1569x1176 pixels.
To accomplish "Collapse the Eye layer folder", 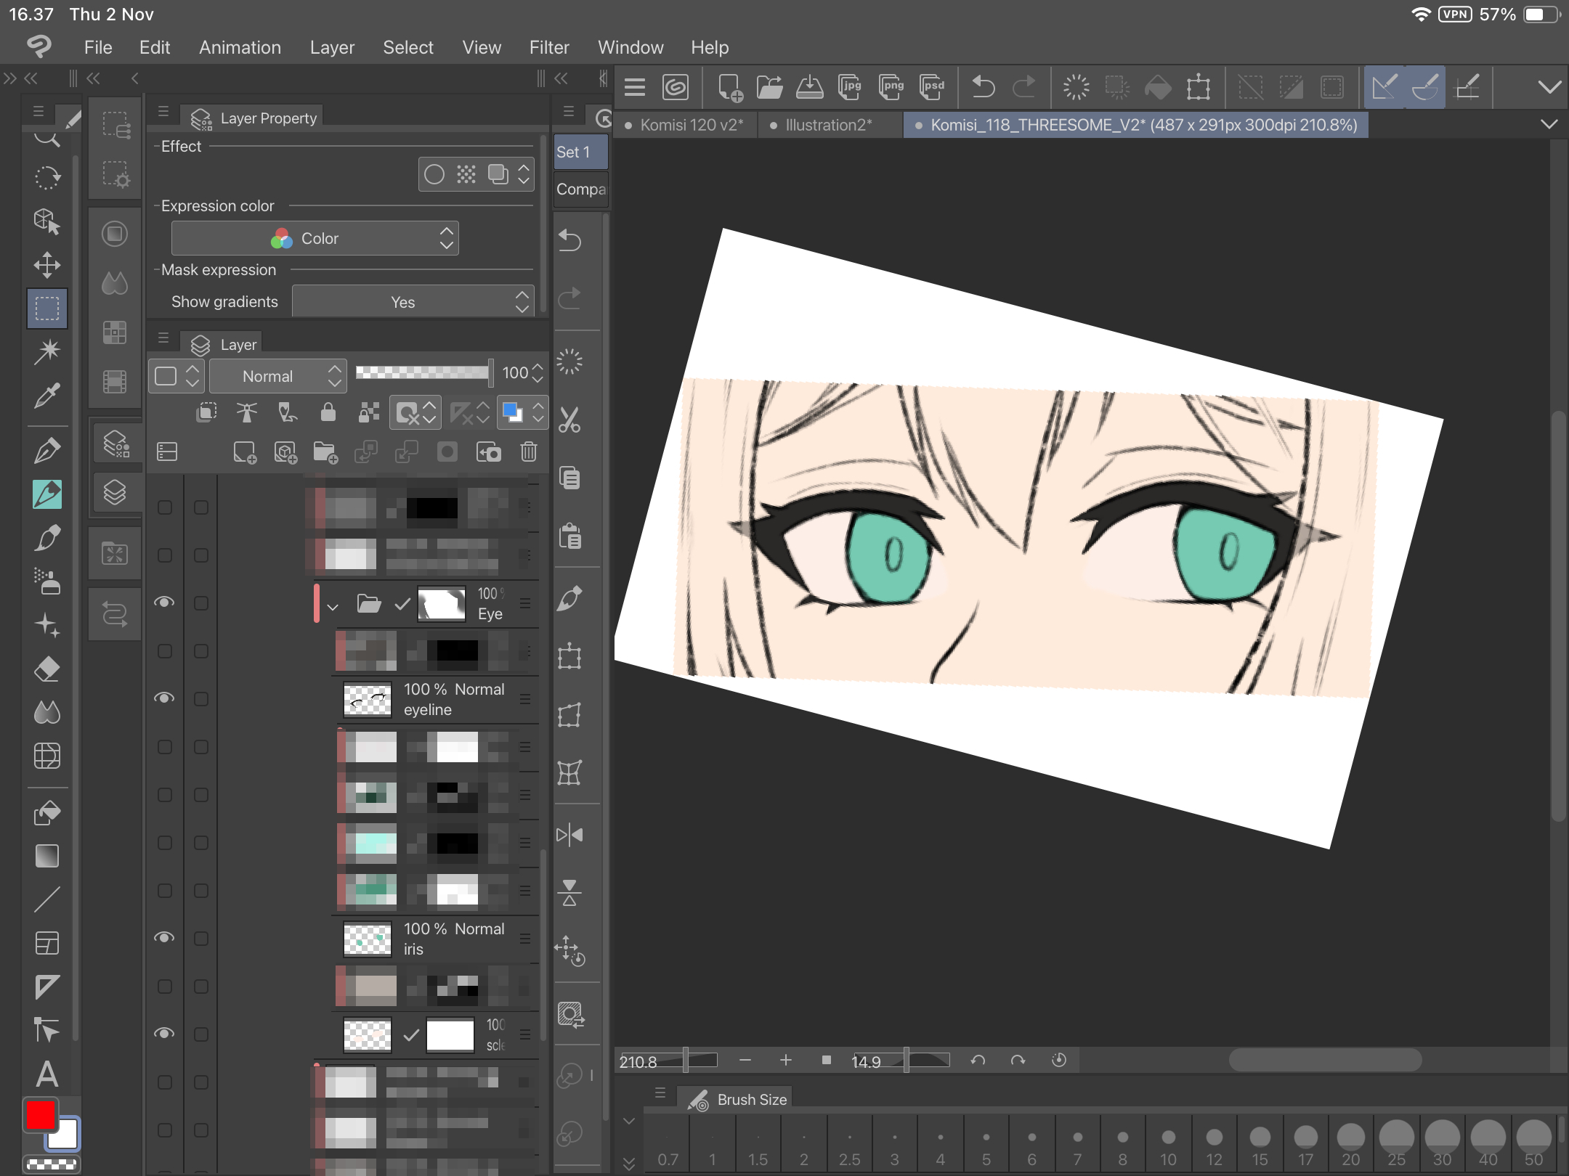I will [333, 606].
